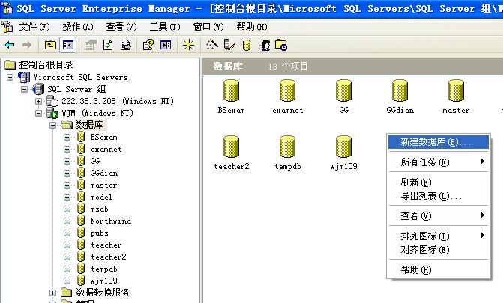The height and width of the screenshot is (303, 503).
Task: Select the examnet database icon in right pane
Action: 287,97
